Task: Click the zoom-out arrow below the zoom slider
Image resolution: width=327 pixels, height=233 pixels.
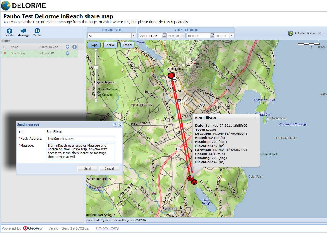Action: coord(96,100)
